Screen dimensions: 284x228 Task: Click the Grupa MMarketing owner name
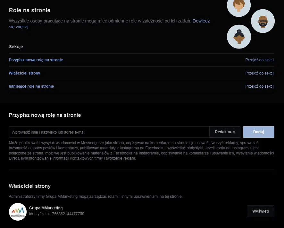pyautogui.click(x=46, y=208)
